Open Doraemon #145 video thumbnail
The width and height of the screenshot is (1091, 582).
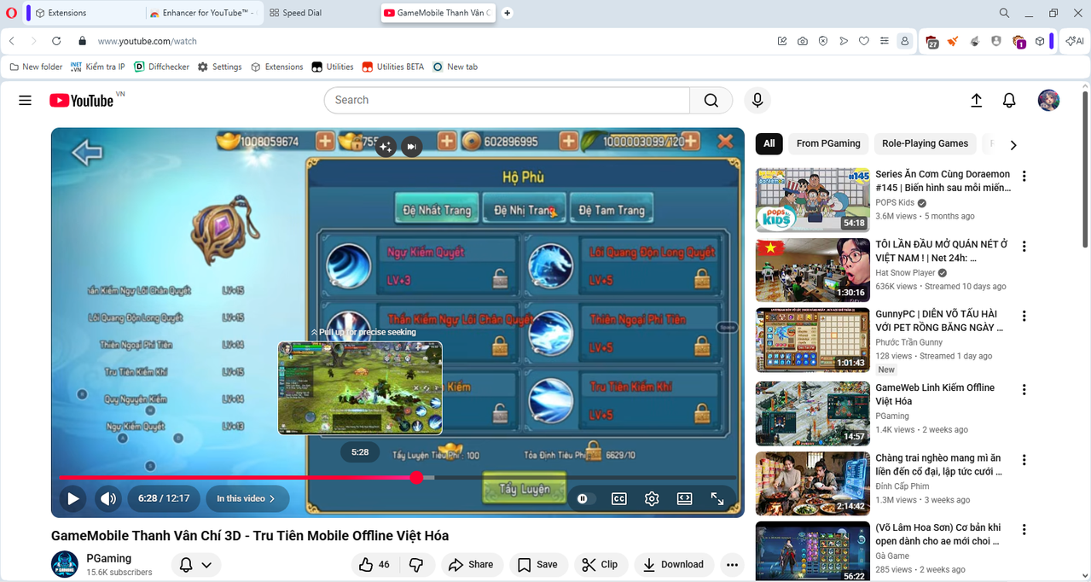click(813, 200)
